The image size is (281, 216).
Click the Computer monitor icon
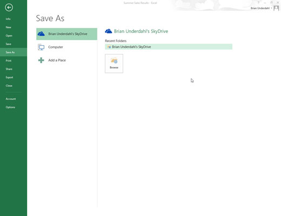[41, 47]
